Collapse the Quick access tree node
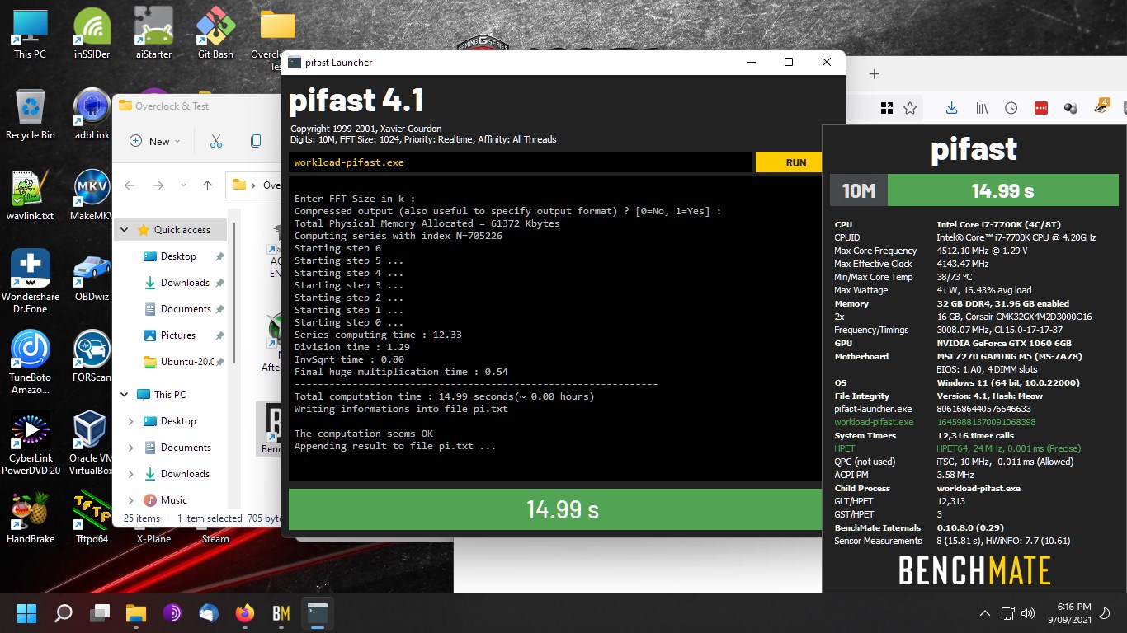 click(x=125, y=230)
